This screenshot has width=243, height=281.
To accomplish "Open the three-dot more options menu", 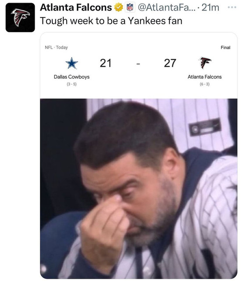I will (232, 7).
